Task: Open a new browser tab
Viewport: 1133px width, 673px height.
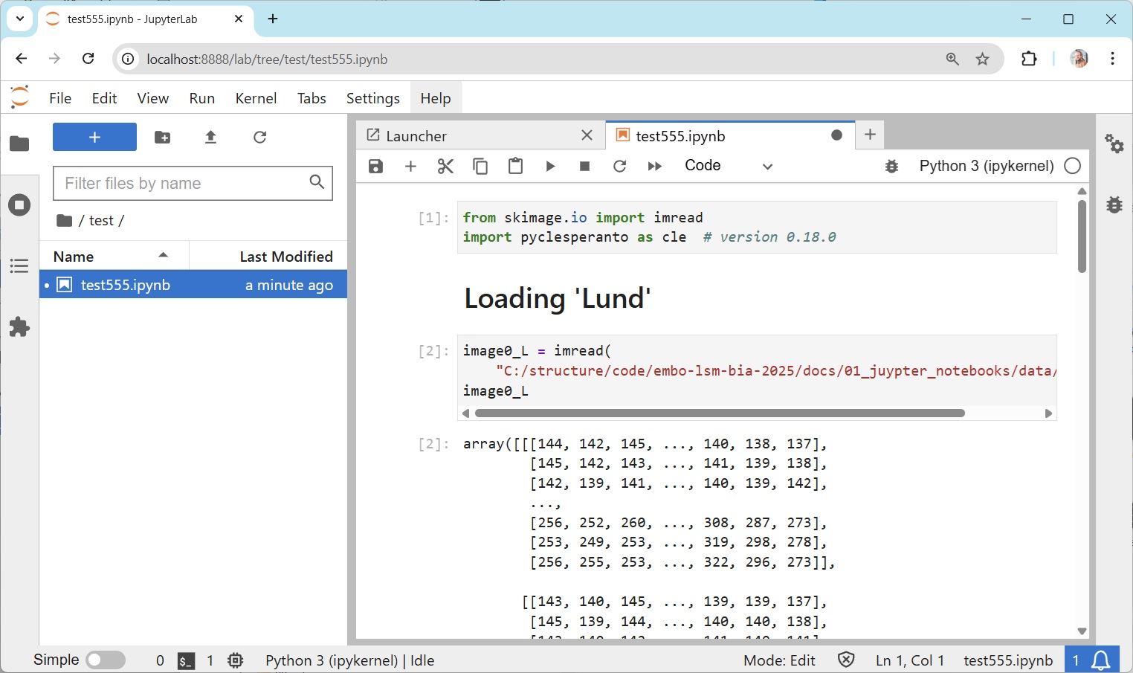Action: point(273,19)
